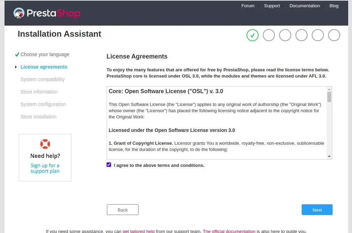
Task: Select Store installation step
Action: click(39, 117)
